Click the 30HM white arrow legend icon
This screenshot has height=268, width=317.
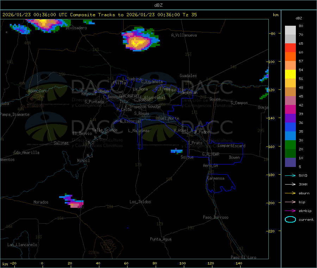pos(290,184)
